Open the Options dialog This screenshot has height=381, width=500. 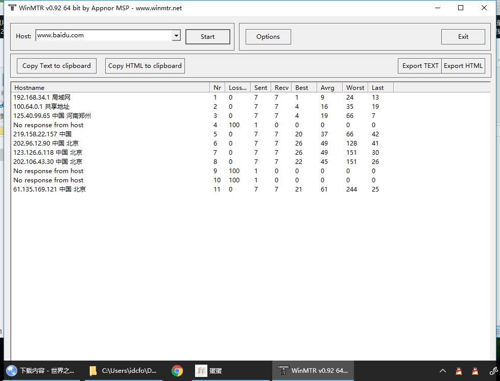(x=268, y=37)
